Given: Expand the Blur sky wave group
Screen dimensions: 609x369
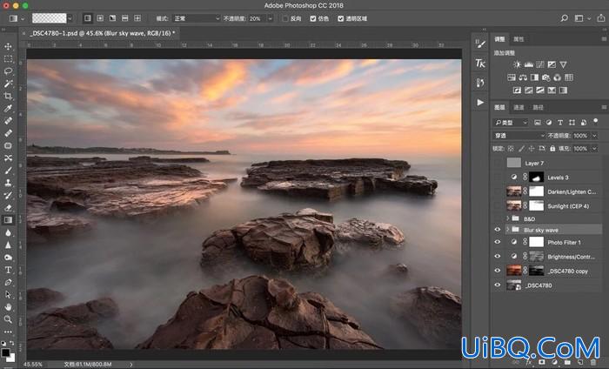Looking at the screenshot, I should (507, 230).
